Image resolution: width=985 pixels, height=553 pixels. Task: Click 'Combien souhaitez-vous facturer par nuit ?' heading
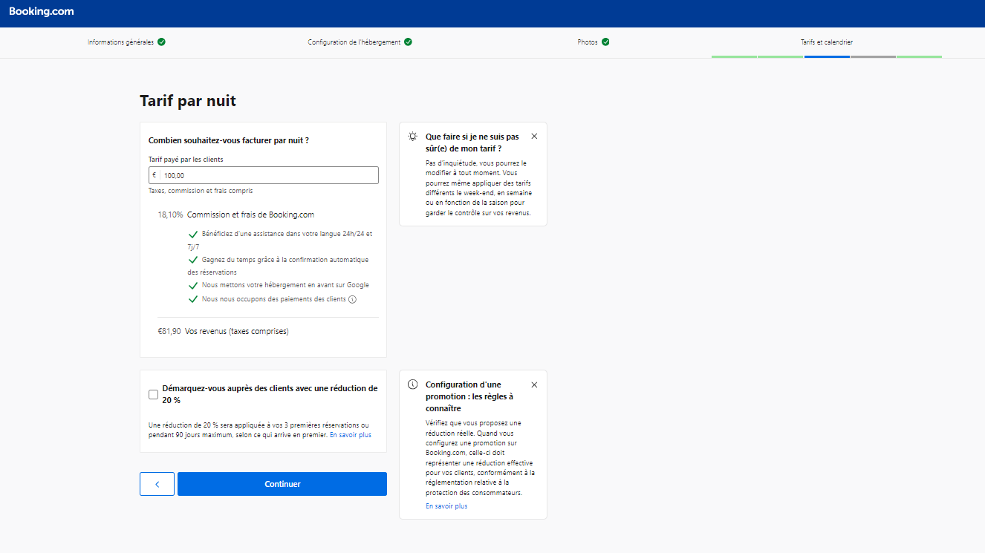click(x=229, y=140)
